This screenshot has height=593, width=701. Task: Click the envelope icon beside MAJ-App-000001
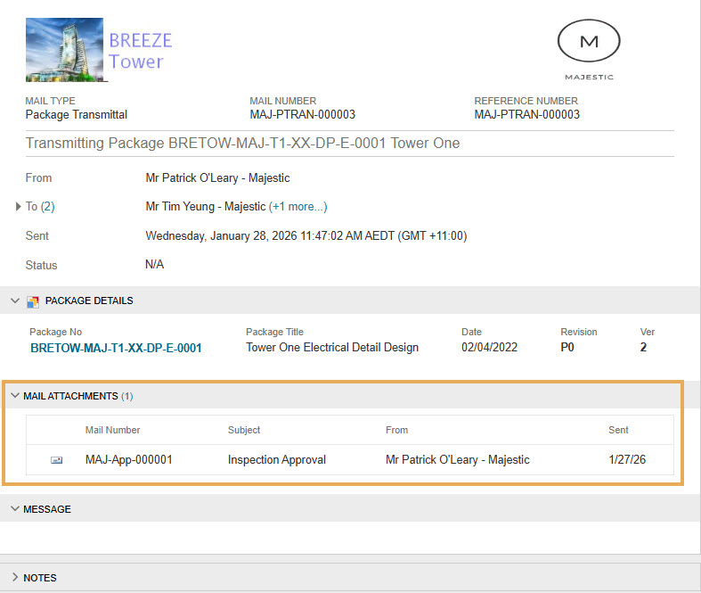pos(57,460)
